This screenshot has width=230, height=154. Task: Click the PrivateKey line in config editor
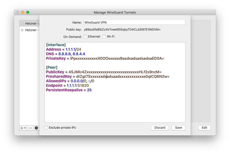pos(105,58)
